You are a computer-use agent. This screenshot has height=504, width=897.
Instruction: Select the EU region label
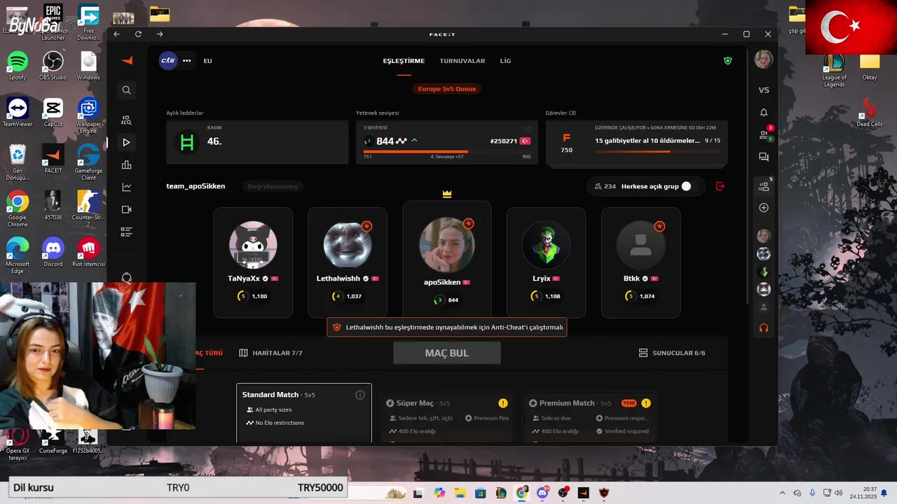[207, 61]
